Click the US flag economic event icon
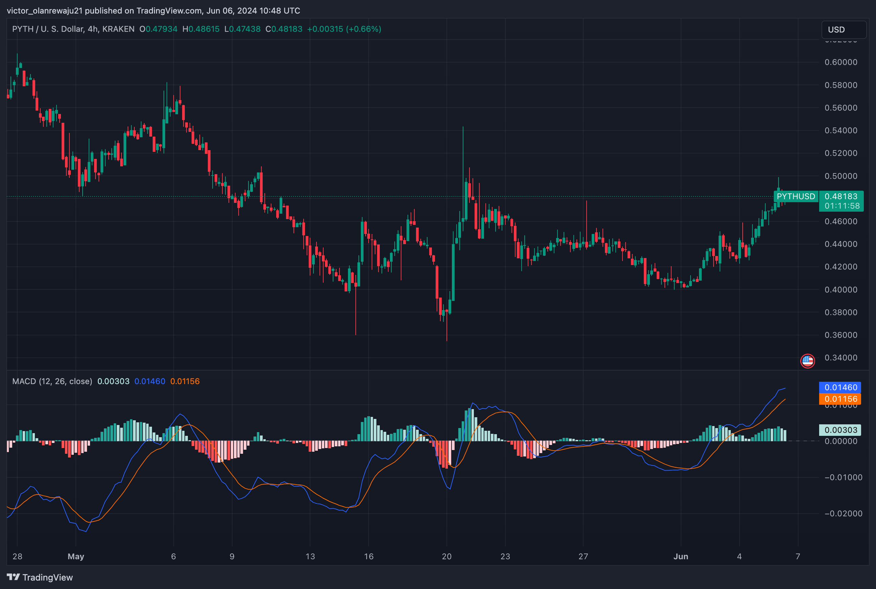This screenshot has height=589, width=876. coord(807,361)
